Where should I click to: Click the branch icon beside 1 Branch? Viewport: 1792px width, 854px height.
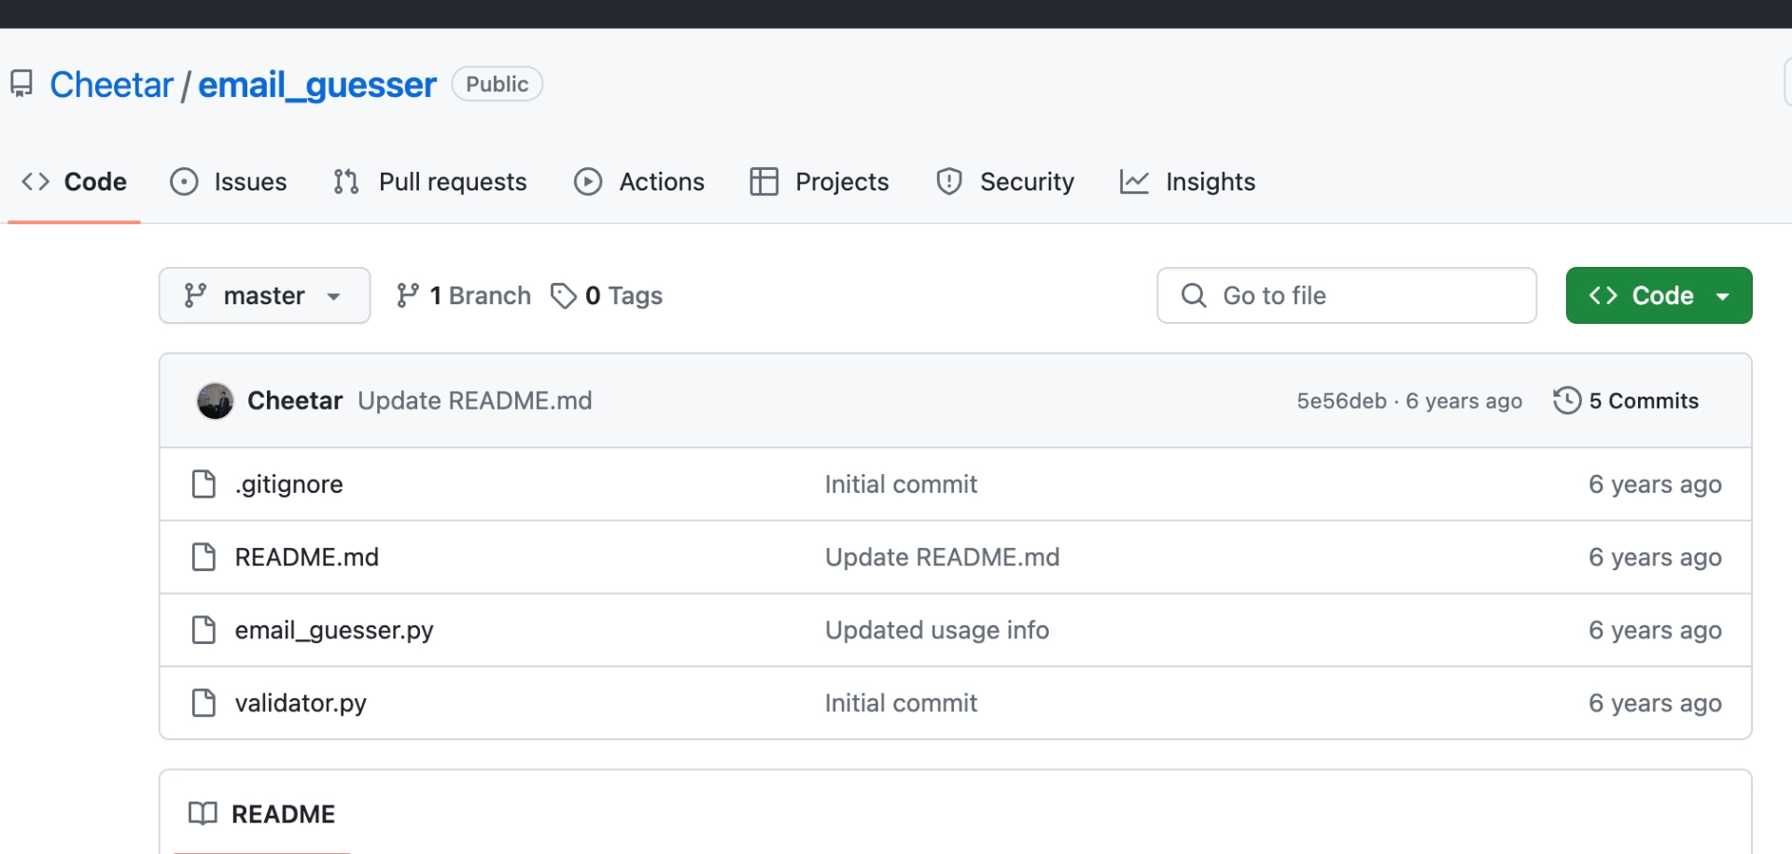pyautogui.click(x=408, y=296)
